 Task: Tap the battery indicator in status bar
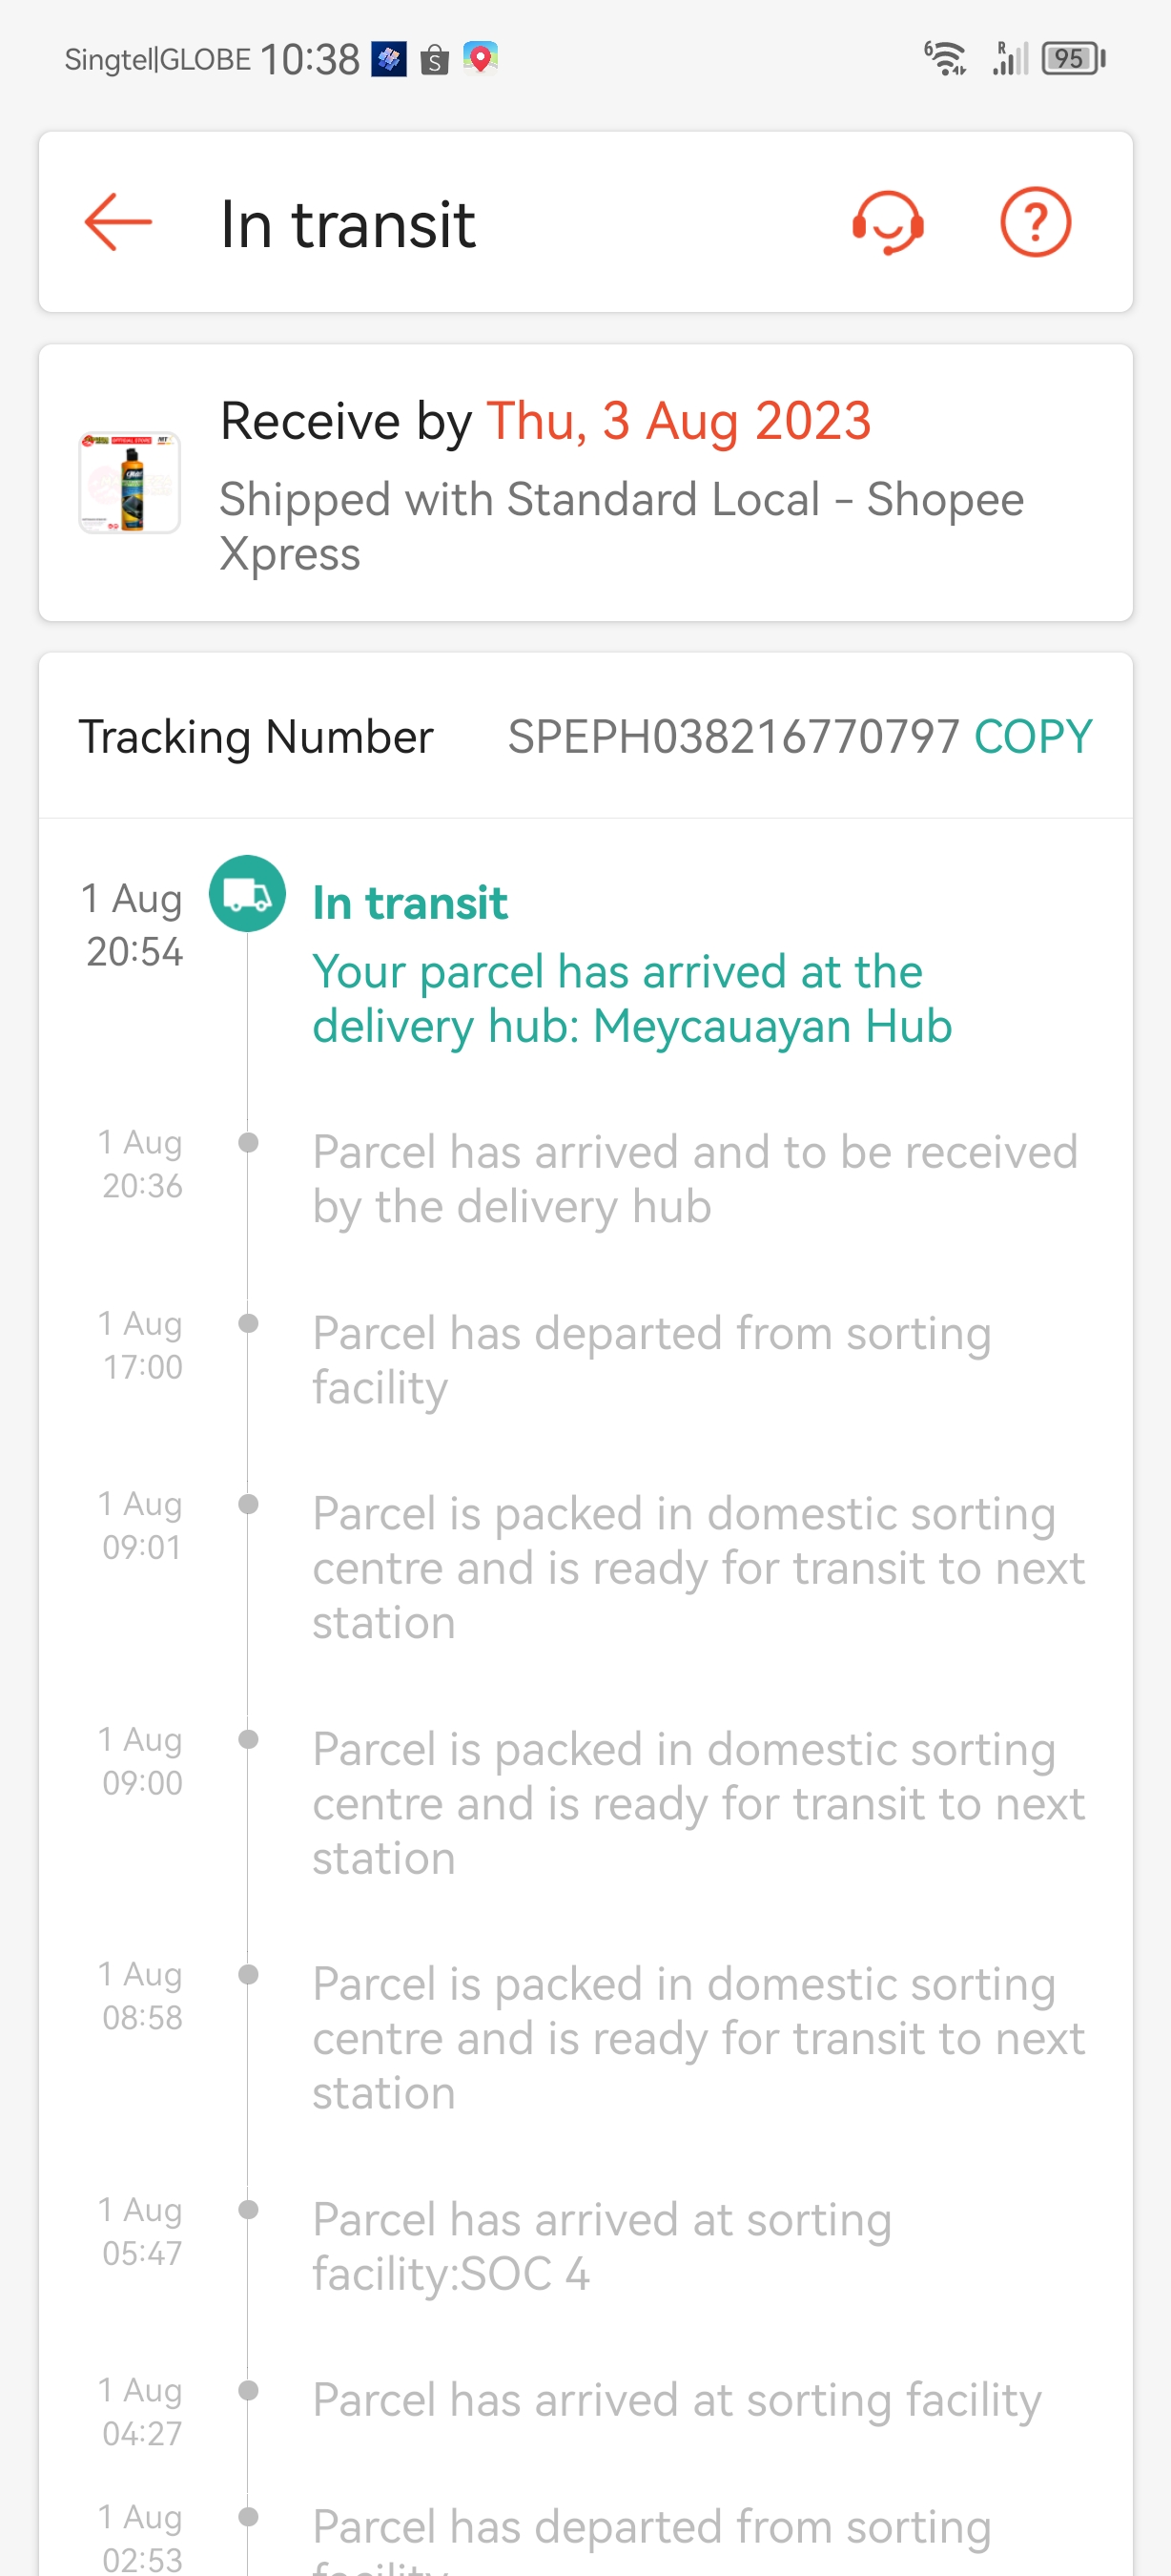(x=1072, y=59)
